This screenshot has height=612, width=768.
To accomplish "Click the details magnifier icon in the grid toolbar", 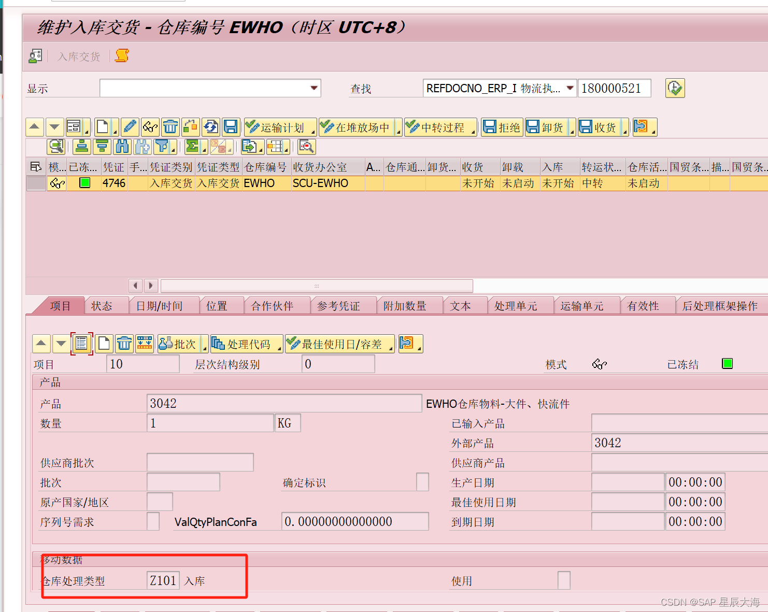I will click(x=56, y=147).
